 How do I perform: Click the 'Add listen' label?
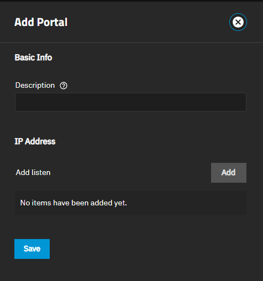click(x=33, y=173)
